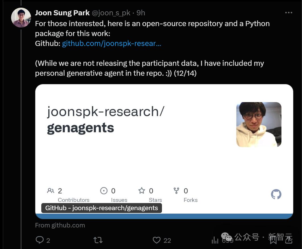This screenshot has width=302, height=249.
Task: Click the 9h timestamp
Action: tap(141, 13)
